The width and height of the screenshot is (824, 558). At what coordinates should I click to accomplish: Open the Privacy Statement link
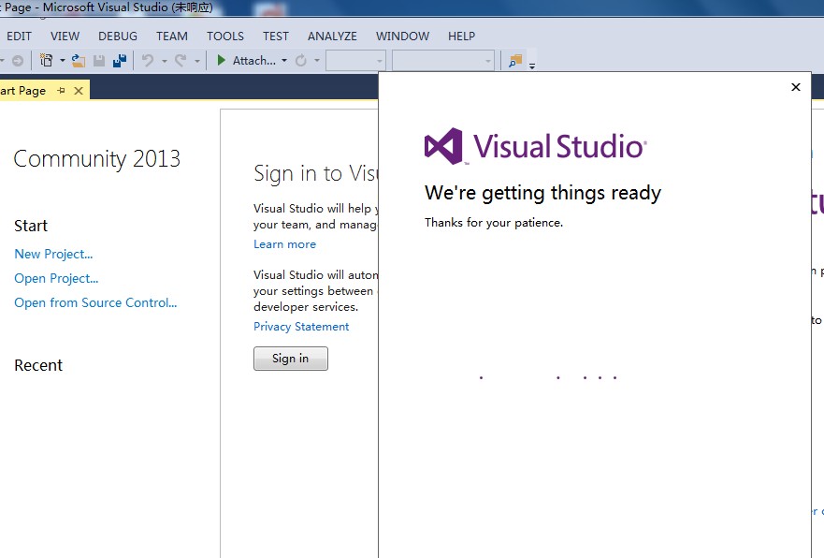point(301,327)
